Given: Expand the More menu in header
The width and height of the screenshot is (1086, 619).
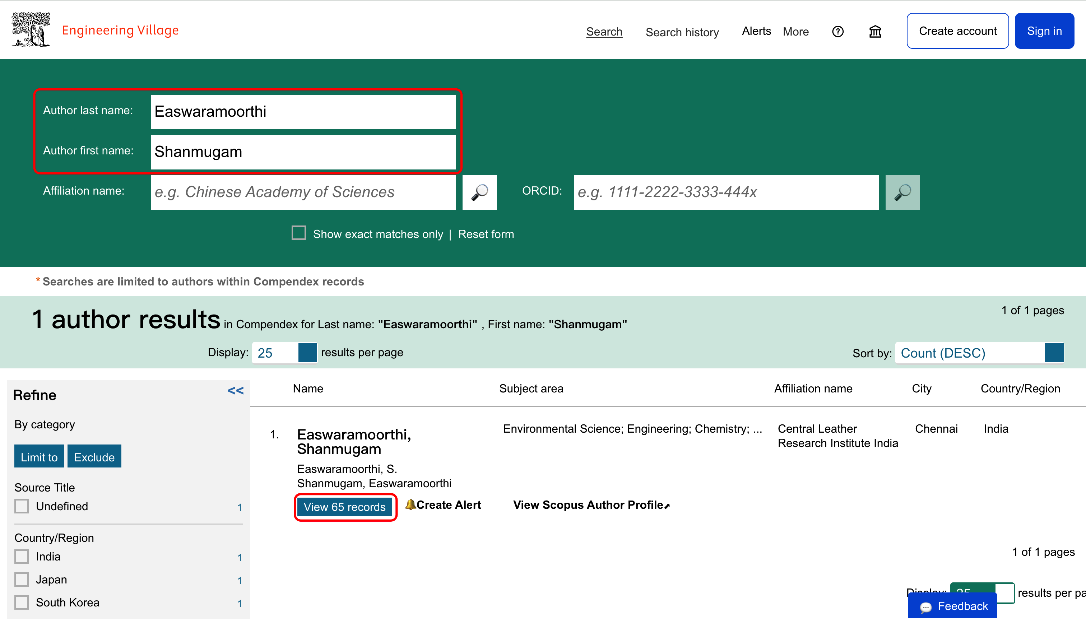Looking at the screenshot, I should (795, 32).
